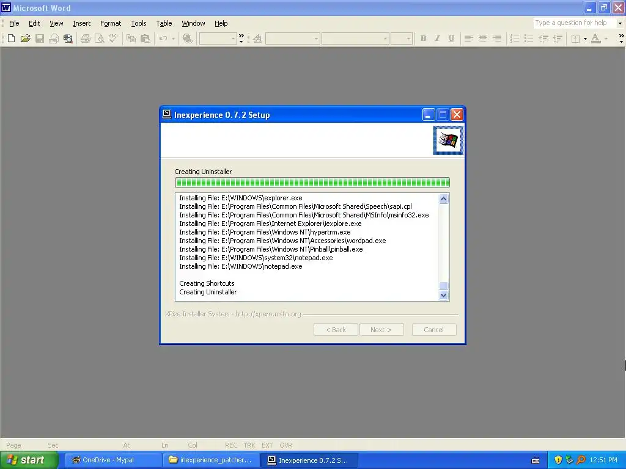Click the Copy icon
Viewport: 626px width, 469px height.
click(131, 38)
